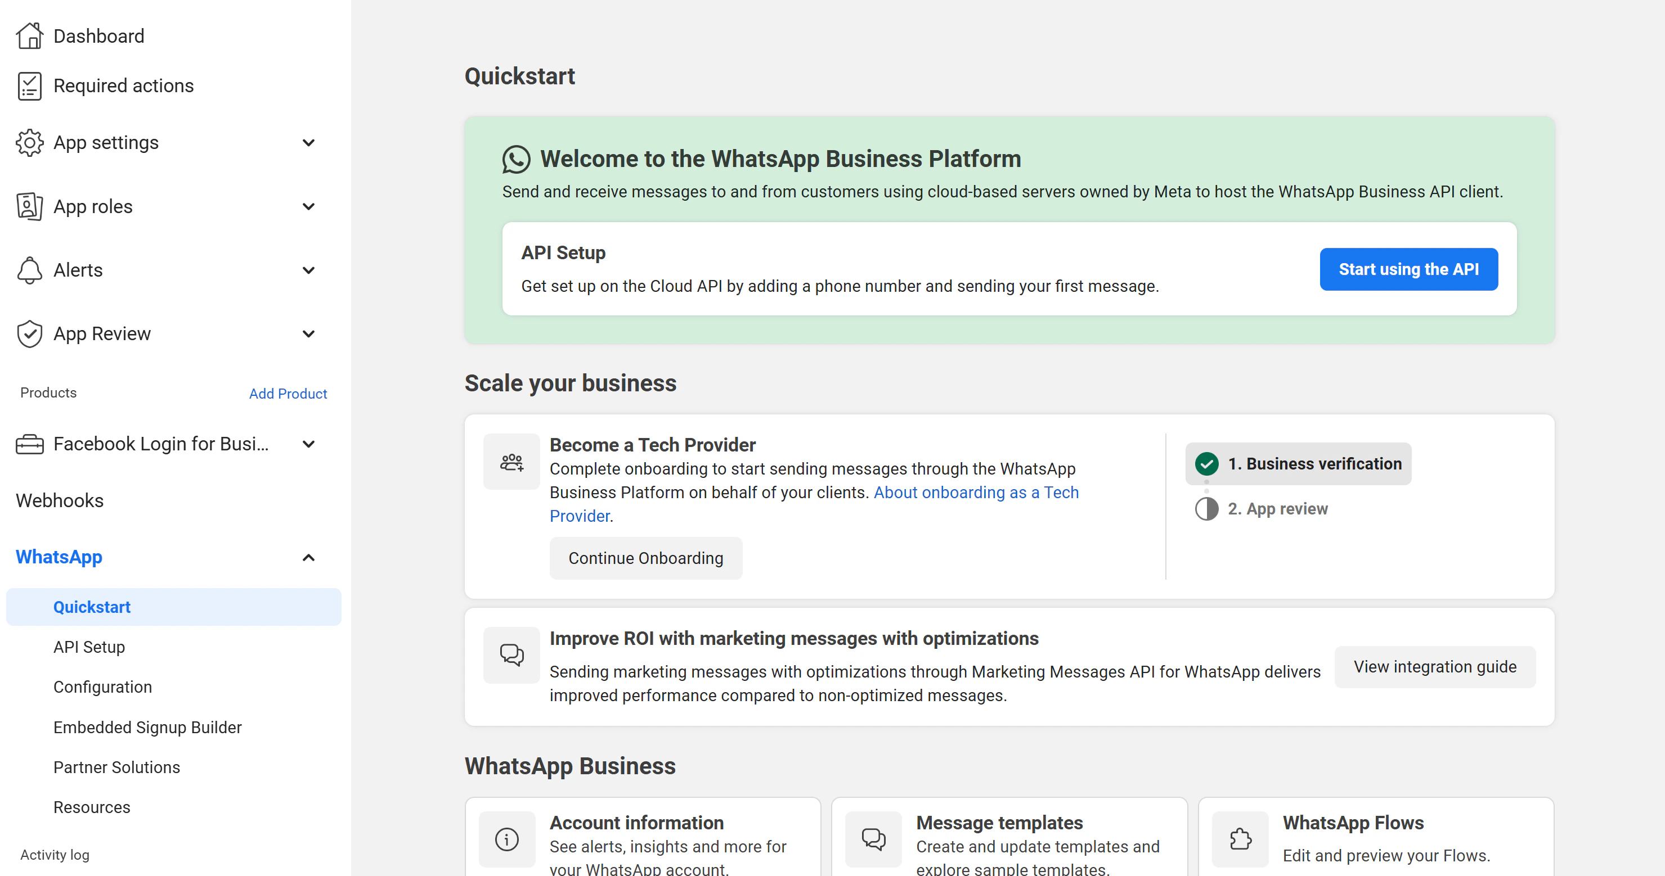Open the Webhooks product page
Screen dimensions: 1665x876
point(60,500)
